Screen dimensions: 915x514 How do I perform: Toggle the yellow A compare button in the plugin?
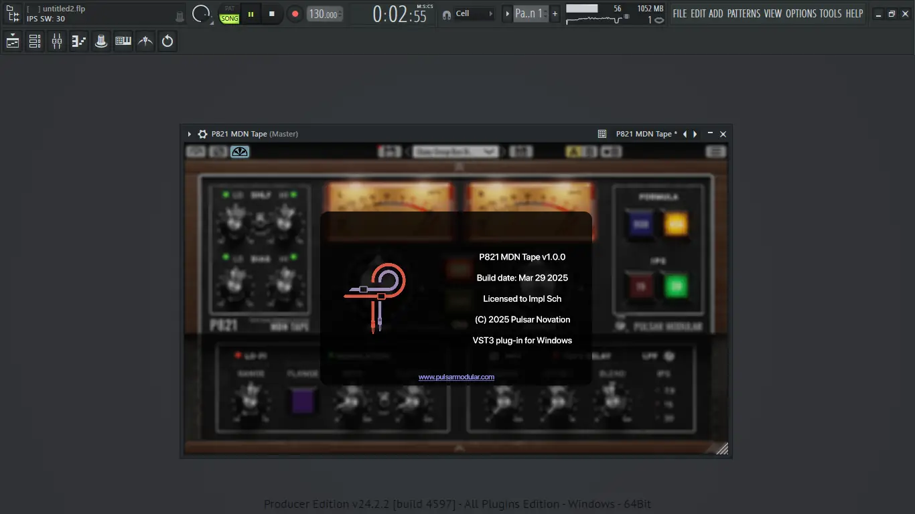[x=573, y=152]
